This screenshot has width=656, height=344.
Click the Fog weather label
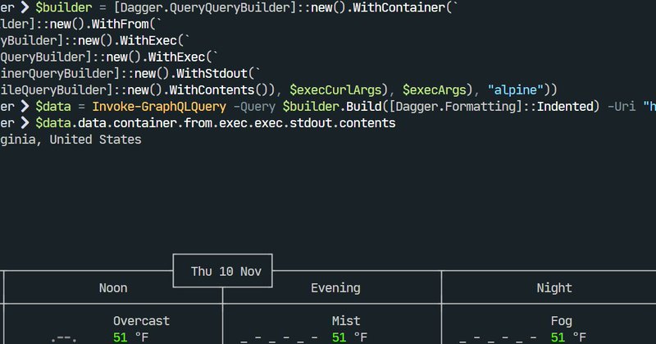tap(562, 321)
